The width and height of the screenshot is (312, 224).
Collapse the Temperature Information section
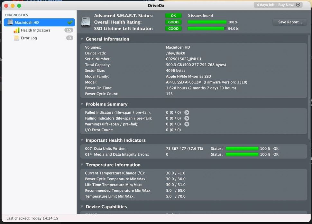coord(82,165)
